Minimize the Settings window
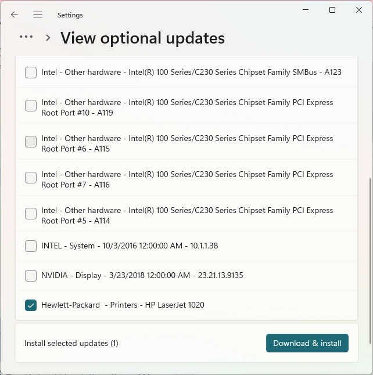This screenshot has width=373, height=375. point(306,10)
